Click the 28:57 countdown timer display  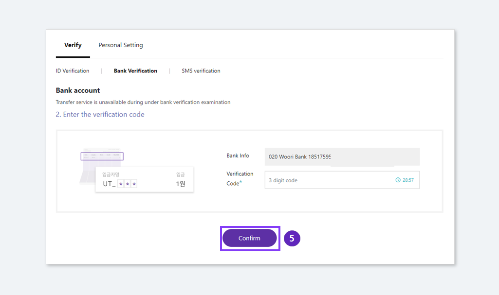[x=408, y=179]
